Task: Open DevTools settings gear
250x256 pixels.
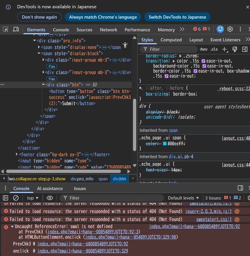Action: (230, 29)
